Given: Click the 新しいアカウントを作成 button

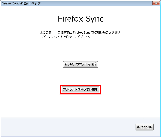Looking at the screenshot, I should (80, 64).
